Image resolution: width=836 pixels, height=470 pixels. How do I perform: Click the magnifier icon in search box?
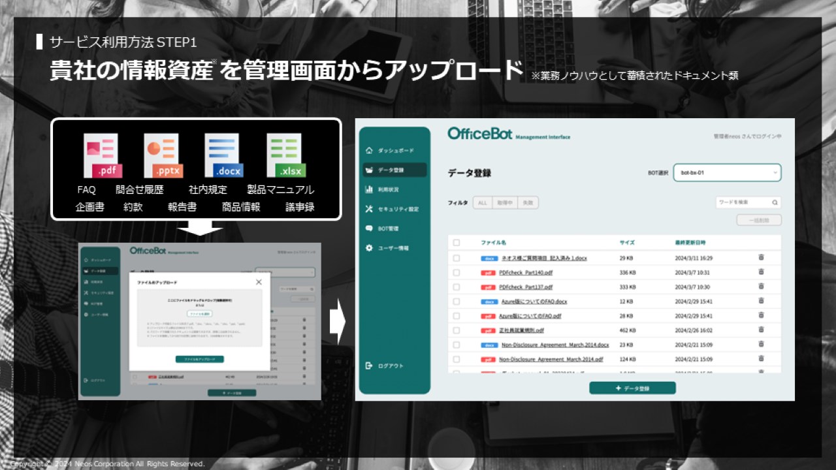775,202
